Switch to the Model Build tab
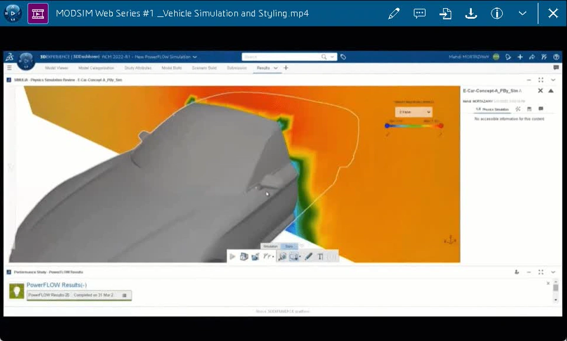 point(171,68)
